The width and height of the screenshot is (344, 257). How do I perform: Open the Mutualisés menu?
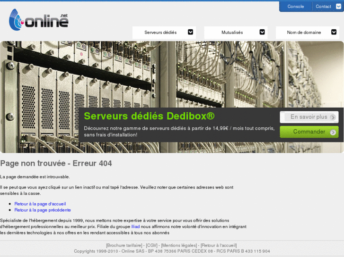coord(236,33)
